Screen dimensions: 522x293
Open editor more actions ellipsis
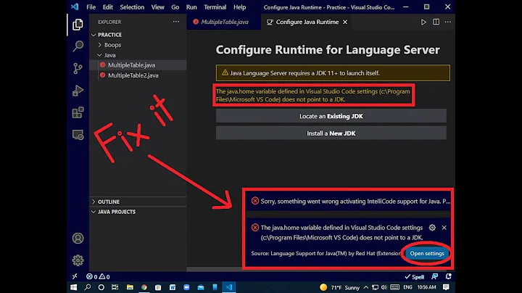(448, 22)
